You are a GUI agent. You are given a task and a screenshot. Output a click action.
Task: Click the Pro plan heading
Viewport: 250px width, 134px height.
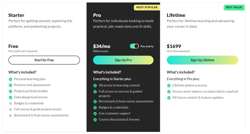pos(97,15)
